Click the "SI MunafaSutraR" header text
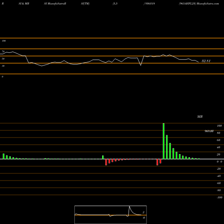The image size is (224, 224). 55,4
